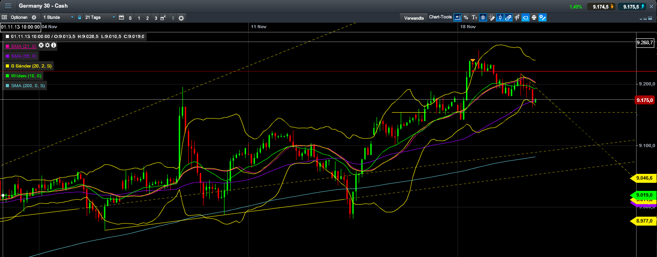Open chart settings wrench-gear tool

[543, 18]
